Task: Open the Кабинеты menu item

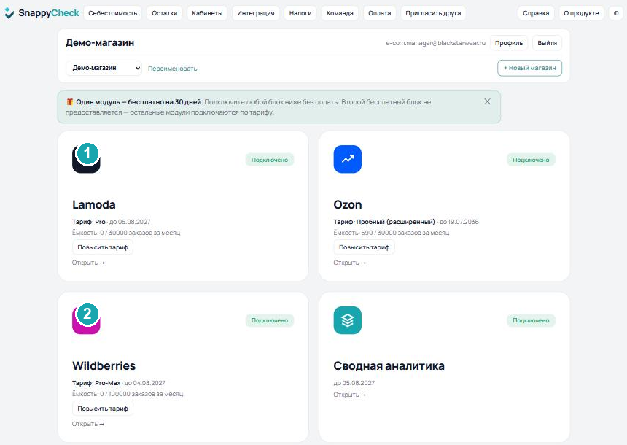Action: 207,13
